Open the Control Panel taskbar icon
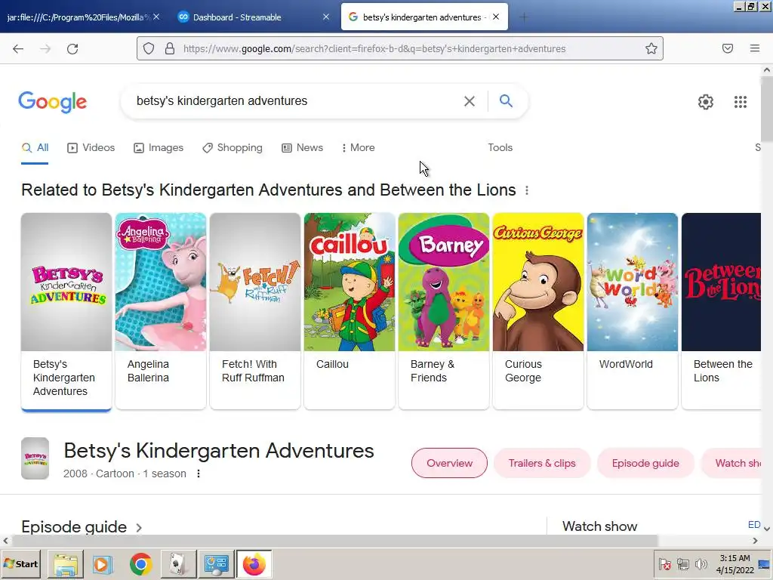Screen dimensions: 773x580 tap(217, 563)
